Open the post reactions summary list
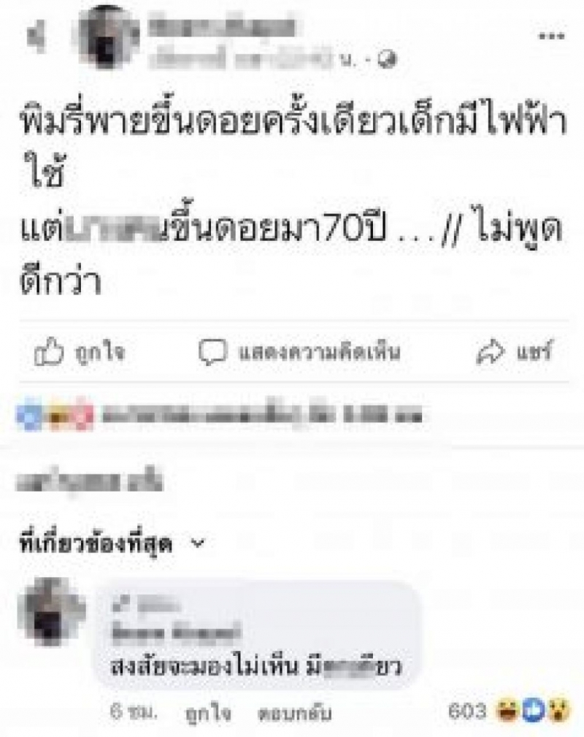584x737 pixels. click(x=219, y=414)
